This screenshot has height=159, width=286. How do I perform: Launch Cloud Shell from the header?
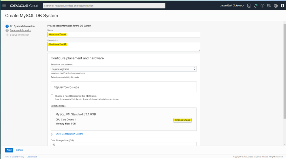coord(249,6)
